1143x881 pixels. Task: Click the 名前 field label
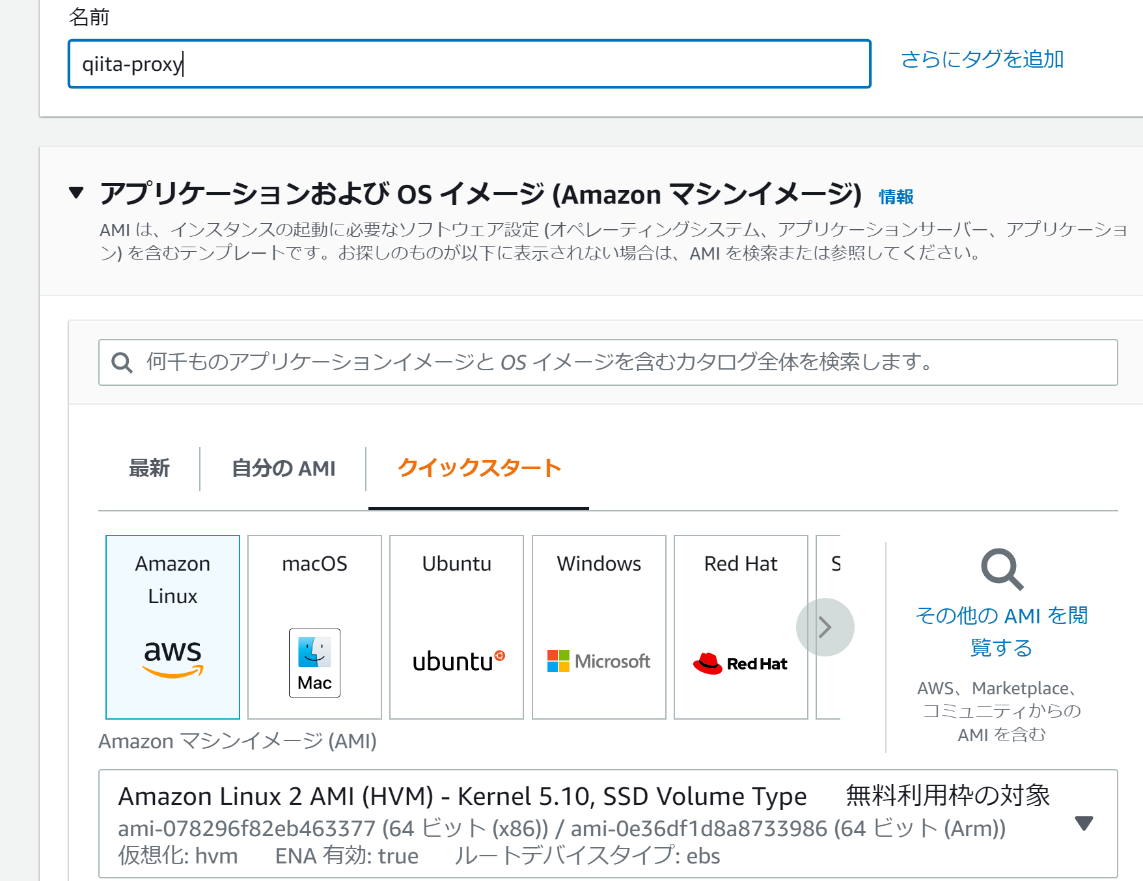click(89, 17)
